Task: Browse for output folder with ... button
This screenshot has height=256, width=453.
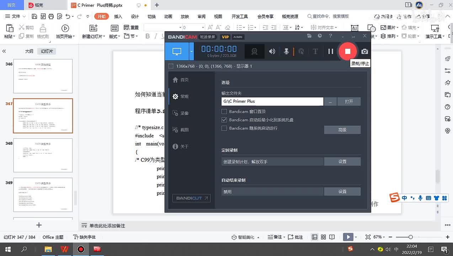Action: pyautogui.click(x=330, y=102)
